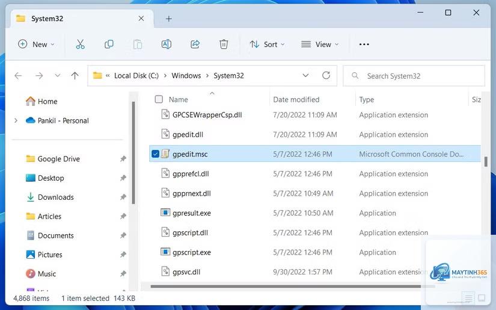Select the gpprnext.dll file name

coord(192,193)
